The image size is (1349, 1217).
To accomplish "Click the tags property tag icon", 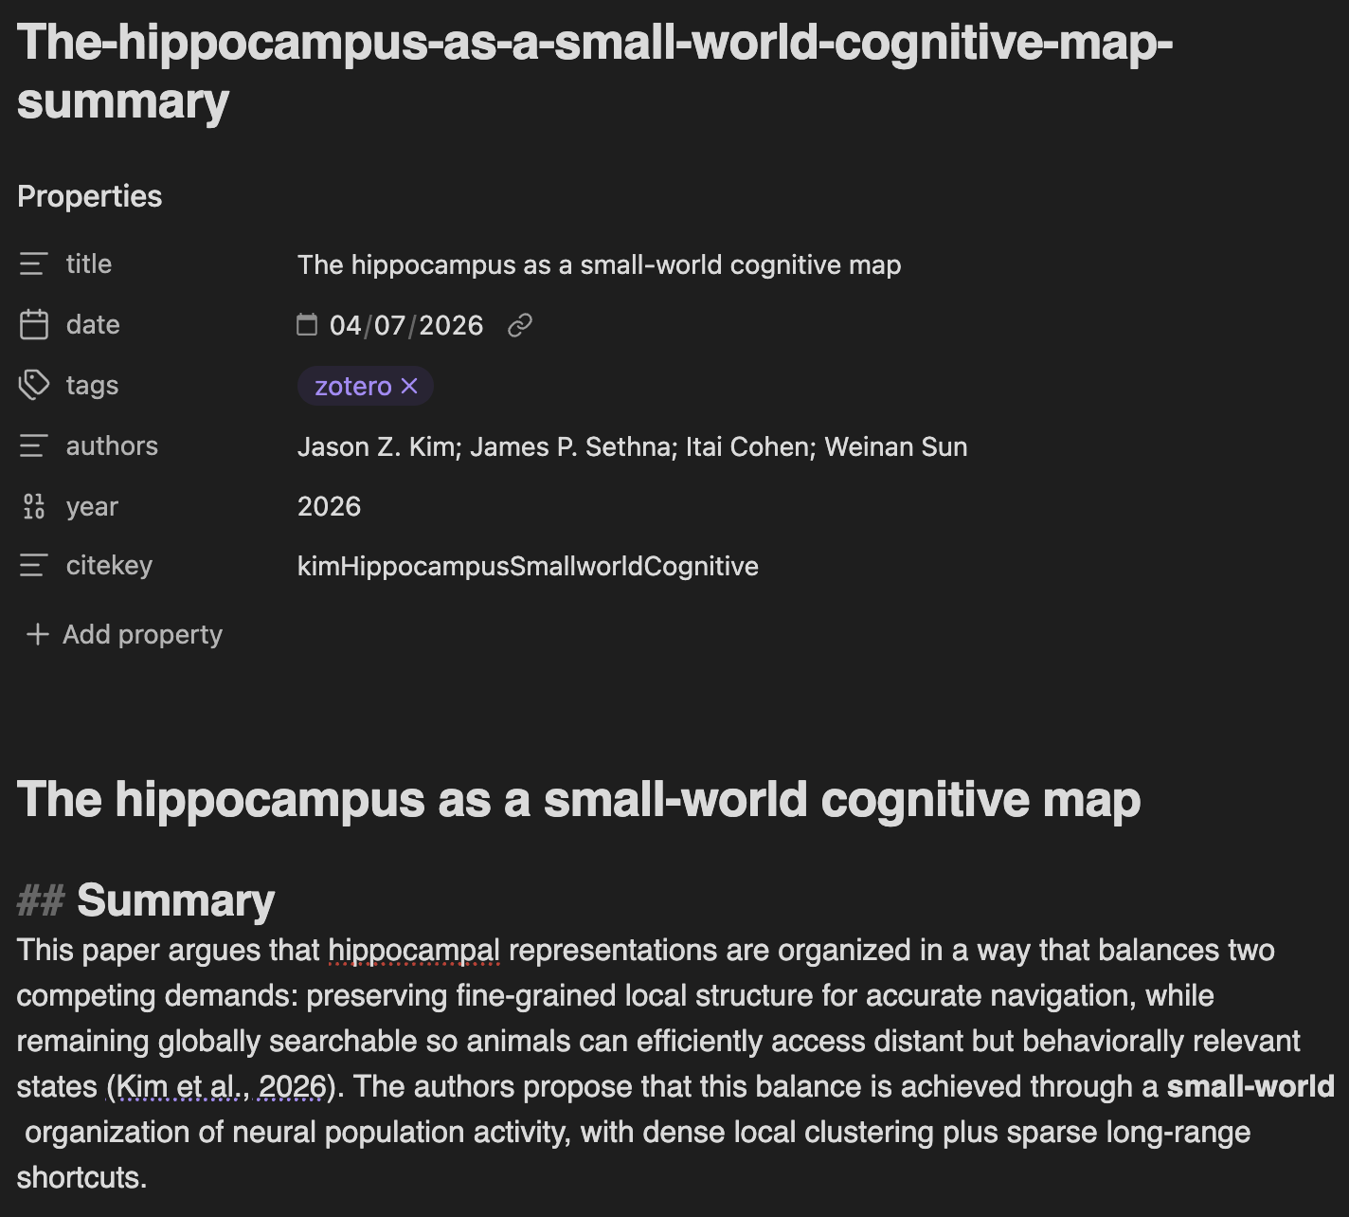I will [33, 385].
